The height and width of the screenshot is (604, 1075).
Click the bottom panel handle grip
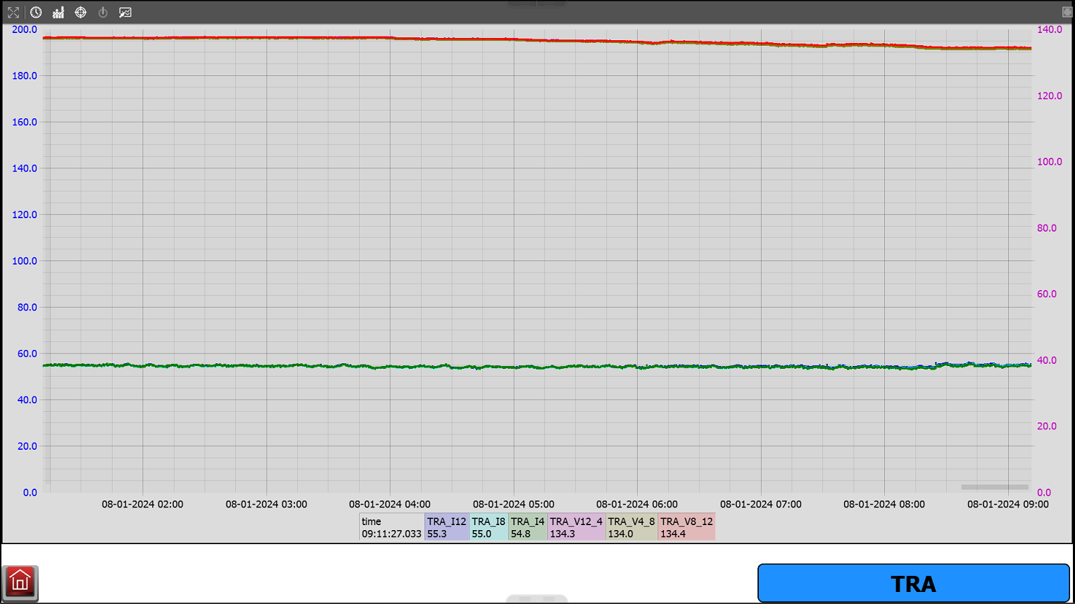tap(536, 599)
